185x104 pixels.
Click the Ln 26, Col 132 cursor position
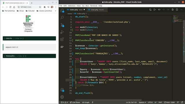131,102
